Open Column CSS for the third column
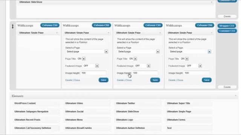 153,25
